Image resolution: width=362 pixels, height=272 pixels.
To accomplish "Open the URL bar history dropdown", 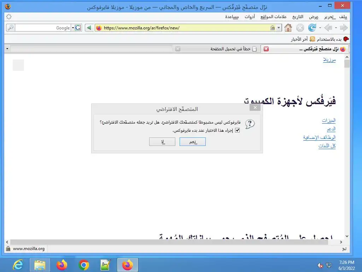I will pyautogui.click(x=279, y=28).
